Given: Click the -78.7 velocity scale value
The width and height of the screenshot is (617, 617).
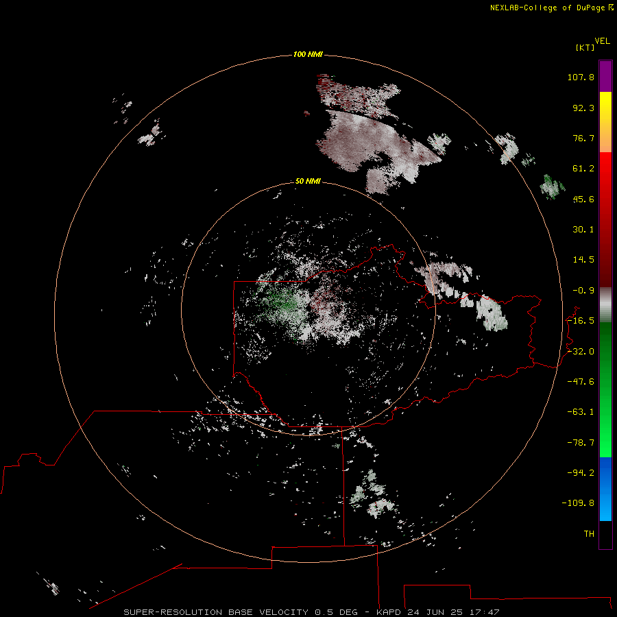Looking at the screenshot, I should (x=581, y=443).
